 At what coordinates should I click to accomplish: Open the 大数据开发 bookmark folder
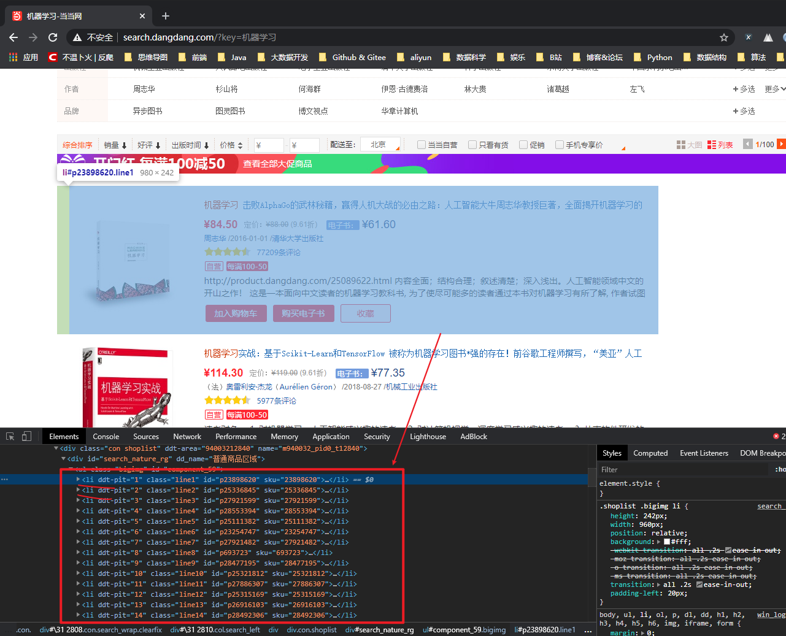[283, 57]
